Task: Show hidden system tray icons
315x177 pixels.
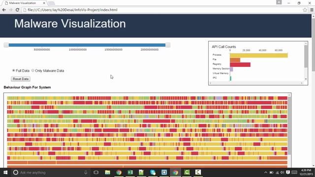Action: (x=266, y=173)
